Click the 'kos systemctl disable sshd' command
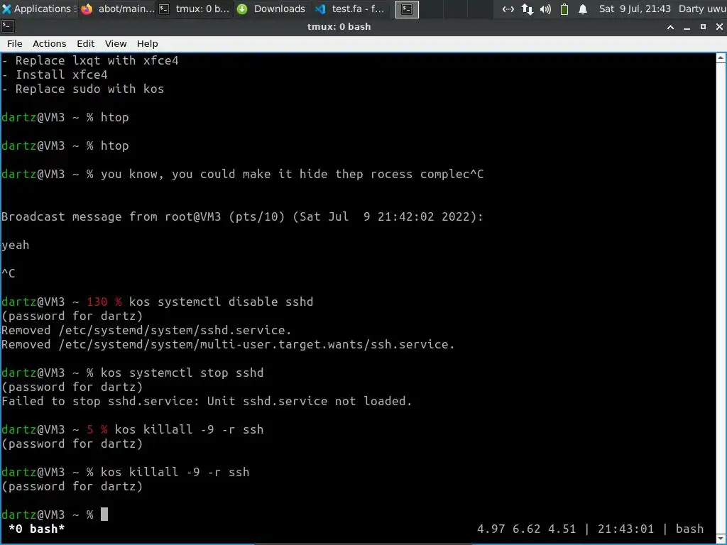 (222, 302)
